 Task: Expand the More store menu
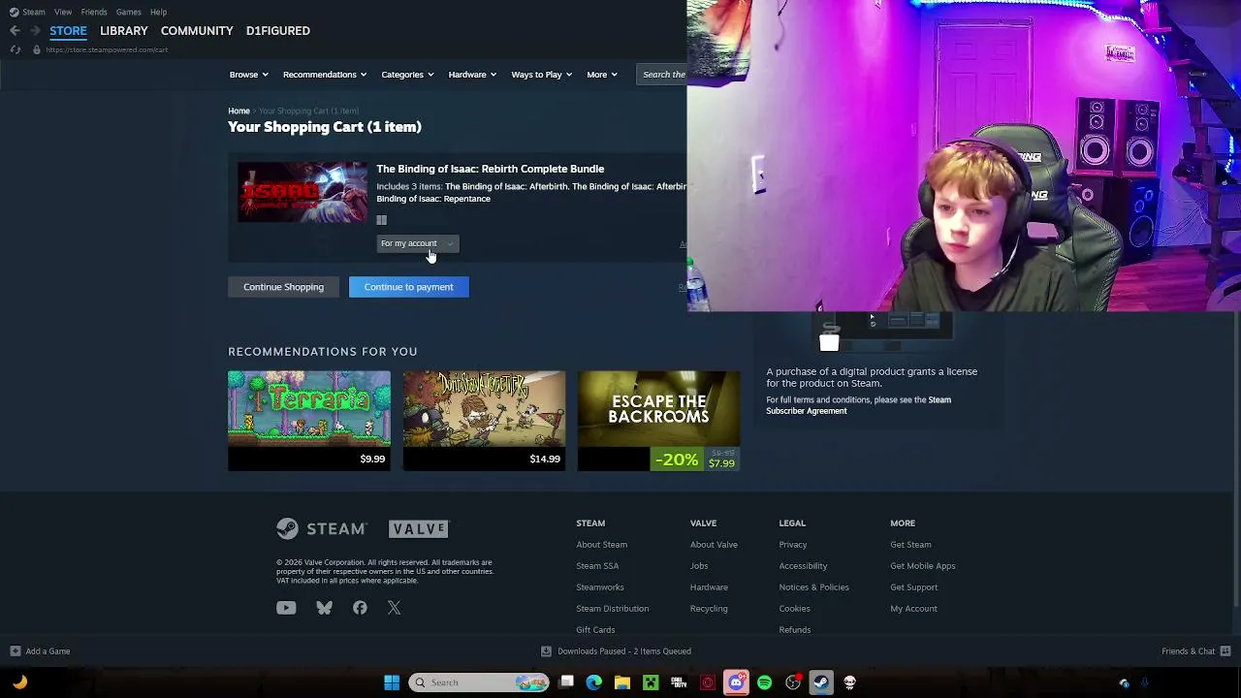point(602,75)
